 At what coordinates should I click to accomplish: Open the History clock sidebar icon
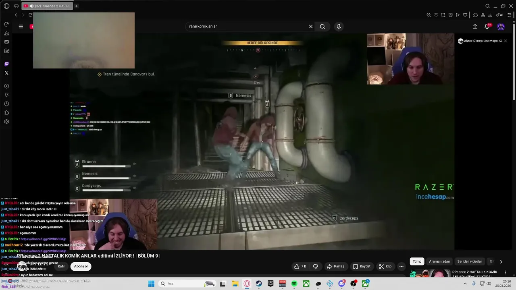coord(6,104)
